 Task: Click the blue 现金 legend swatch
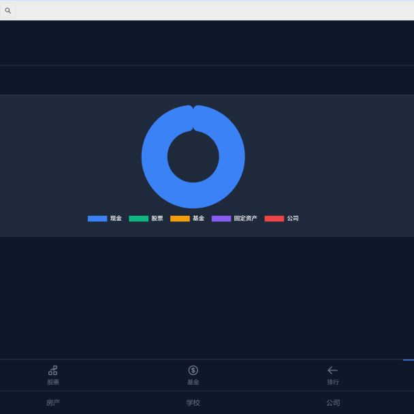coord(97,219)
